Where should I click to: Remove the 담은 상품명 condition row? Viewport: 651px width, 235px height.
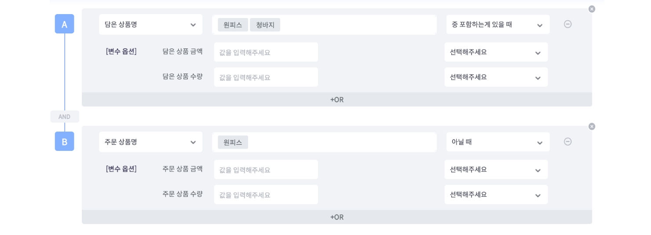(567, 24)
